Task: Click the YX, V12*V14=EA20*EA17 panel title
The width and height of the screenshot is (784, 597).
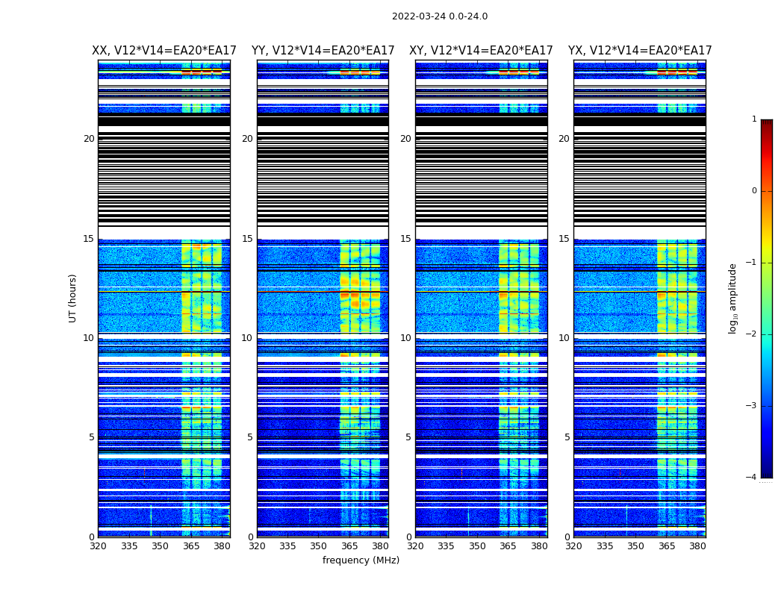Action: (640, 51)
